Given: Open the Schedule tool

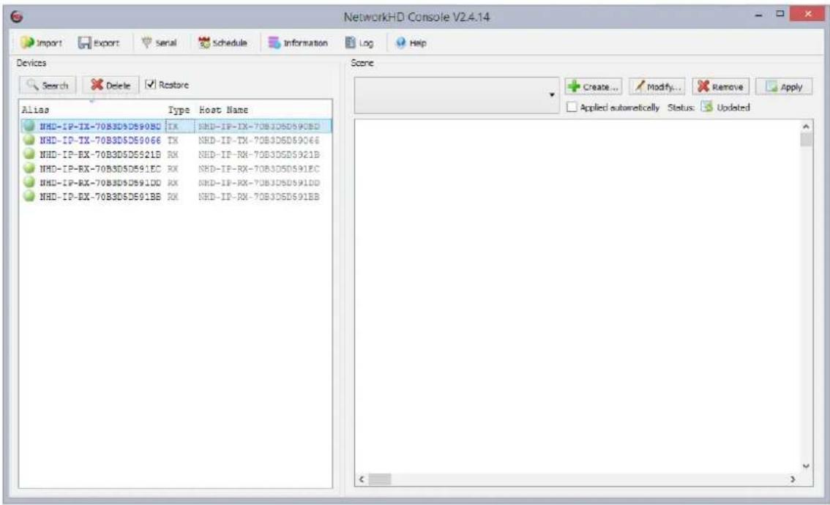Looking at the screenshot, I should (223, 43).
